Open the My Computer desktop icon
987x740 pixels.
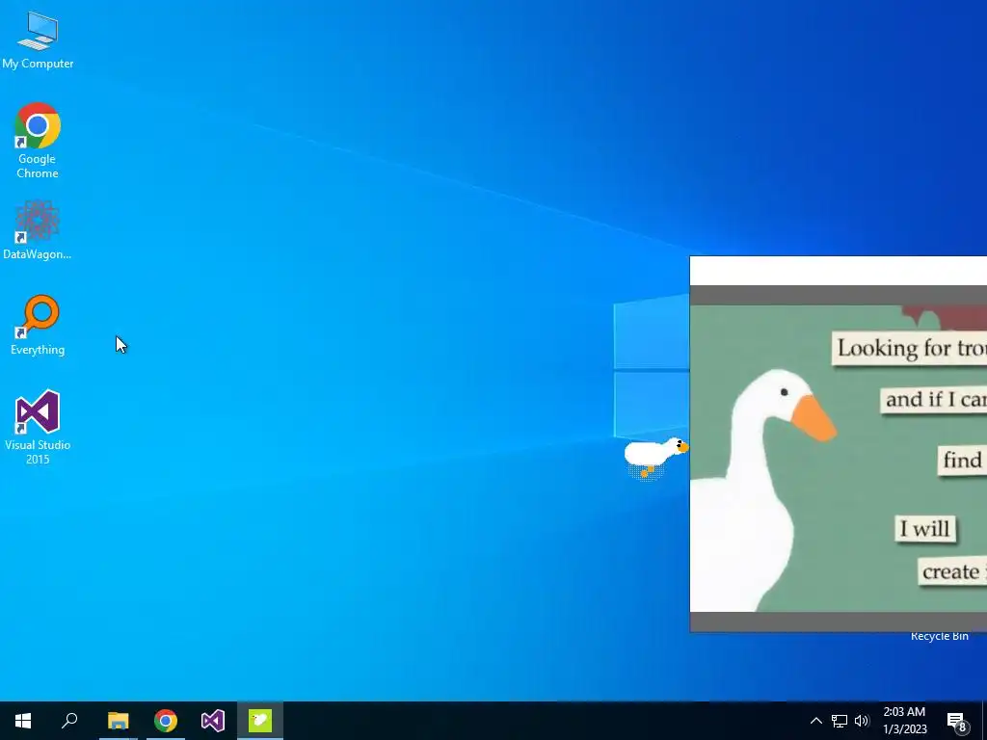point(38,40)
